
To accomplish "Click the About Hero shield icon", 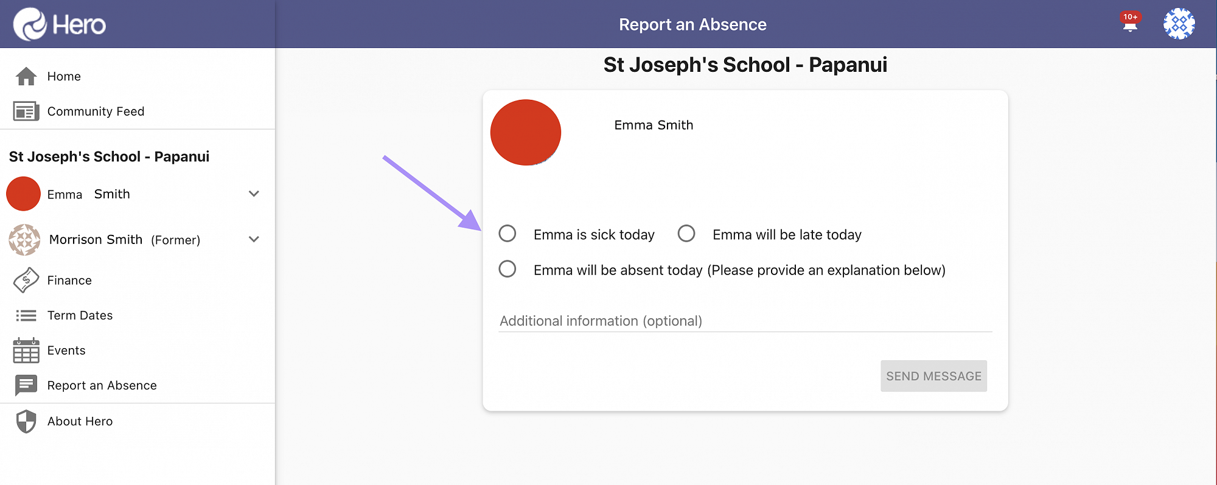I will click(x=26, y=421).
